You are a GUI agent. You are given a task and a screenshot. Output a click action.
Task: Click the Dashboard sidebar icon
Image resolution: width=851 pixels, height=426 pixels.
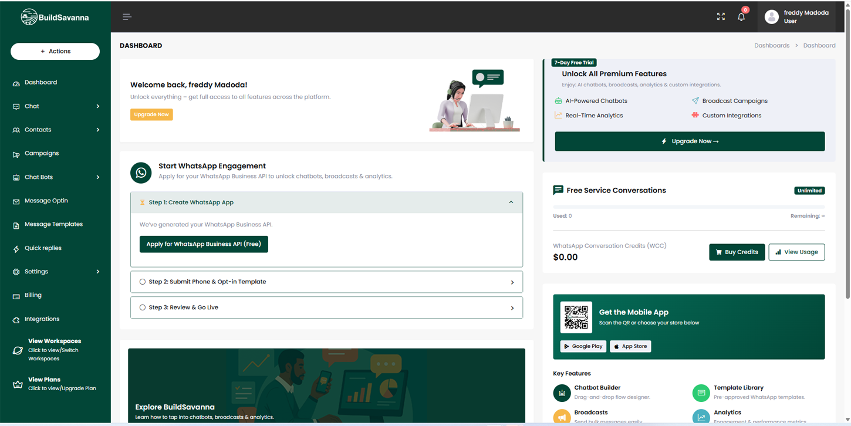(x=16, y=83)
